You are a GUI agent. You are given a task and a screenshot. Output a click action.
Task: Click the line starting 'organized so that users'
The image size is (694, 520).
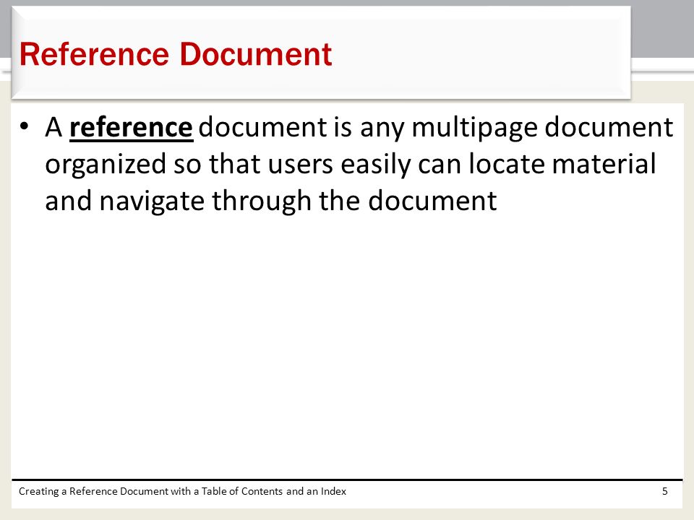click(x=351, y=165)
